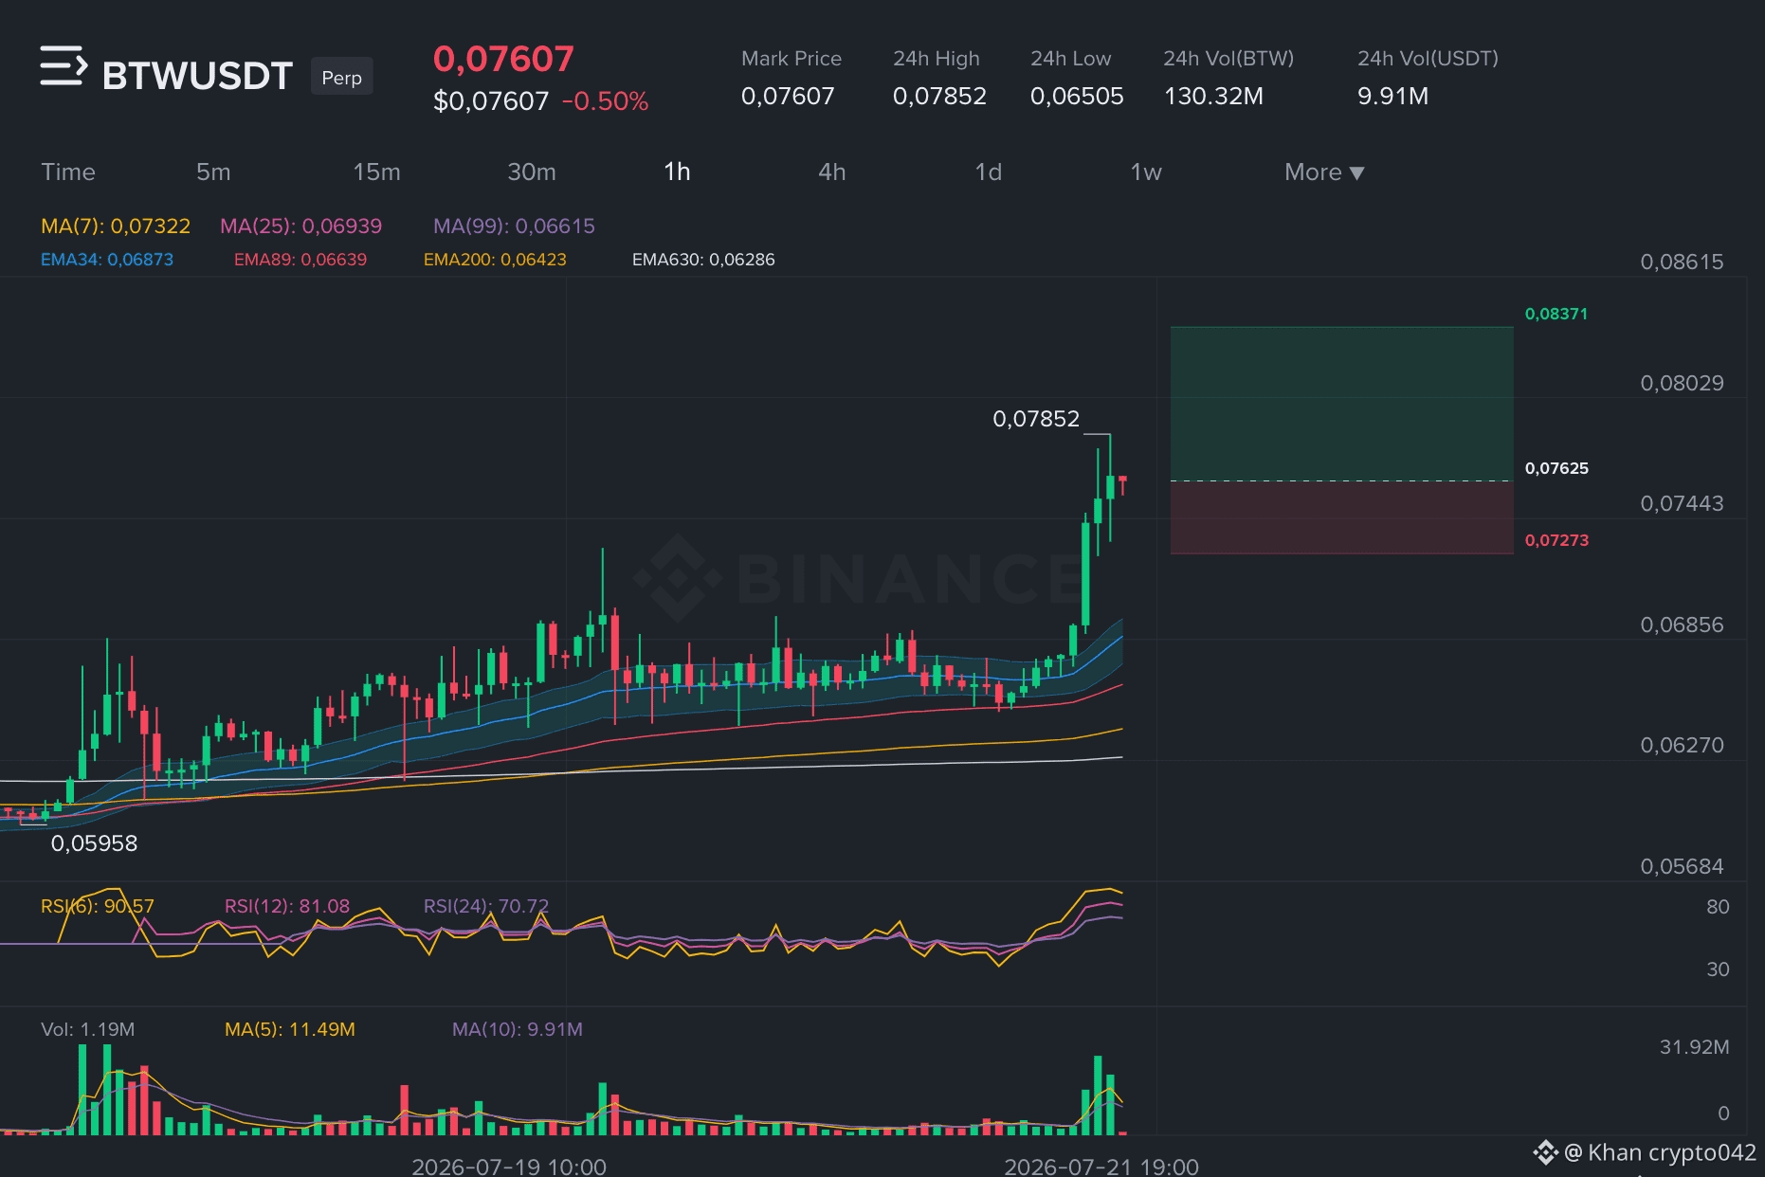The image size is (1765, 1177).
Task: Click the EMA89: 0,06639 label
Action: [x=300, y=260]
